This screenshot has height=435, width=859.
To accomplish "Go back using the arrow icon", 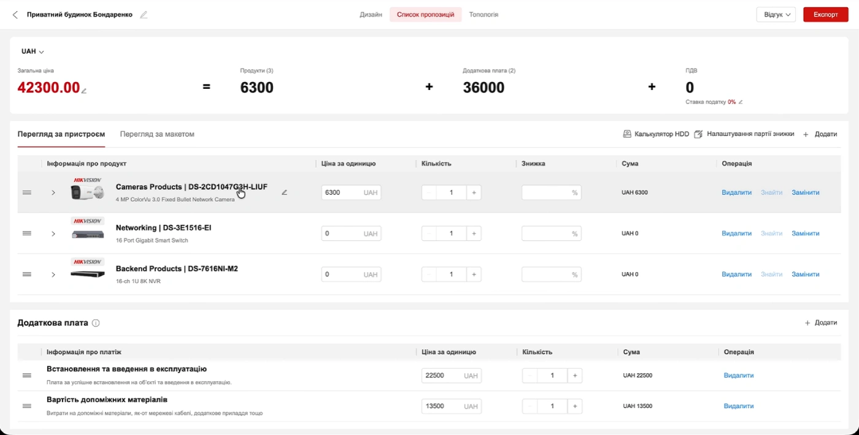I will coord(15,15).
